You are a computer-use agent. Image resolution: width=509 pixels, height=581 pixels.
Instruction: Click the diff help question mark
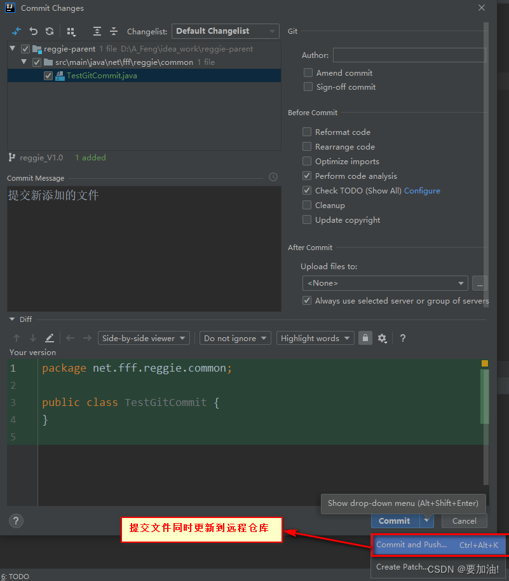403,338
